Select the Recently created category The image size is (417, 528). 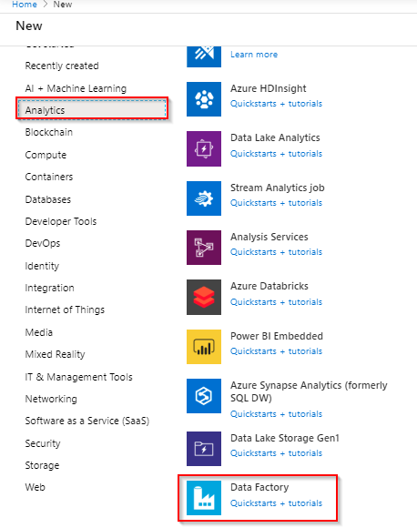(x=62, y=66)
